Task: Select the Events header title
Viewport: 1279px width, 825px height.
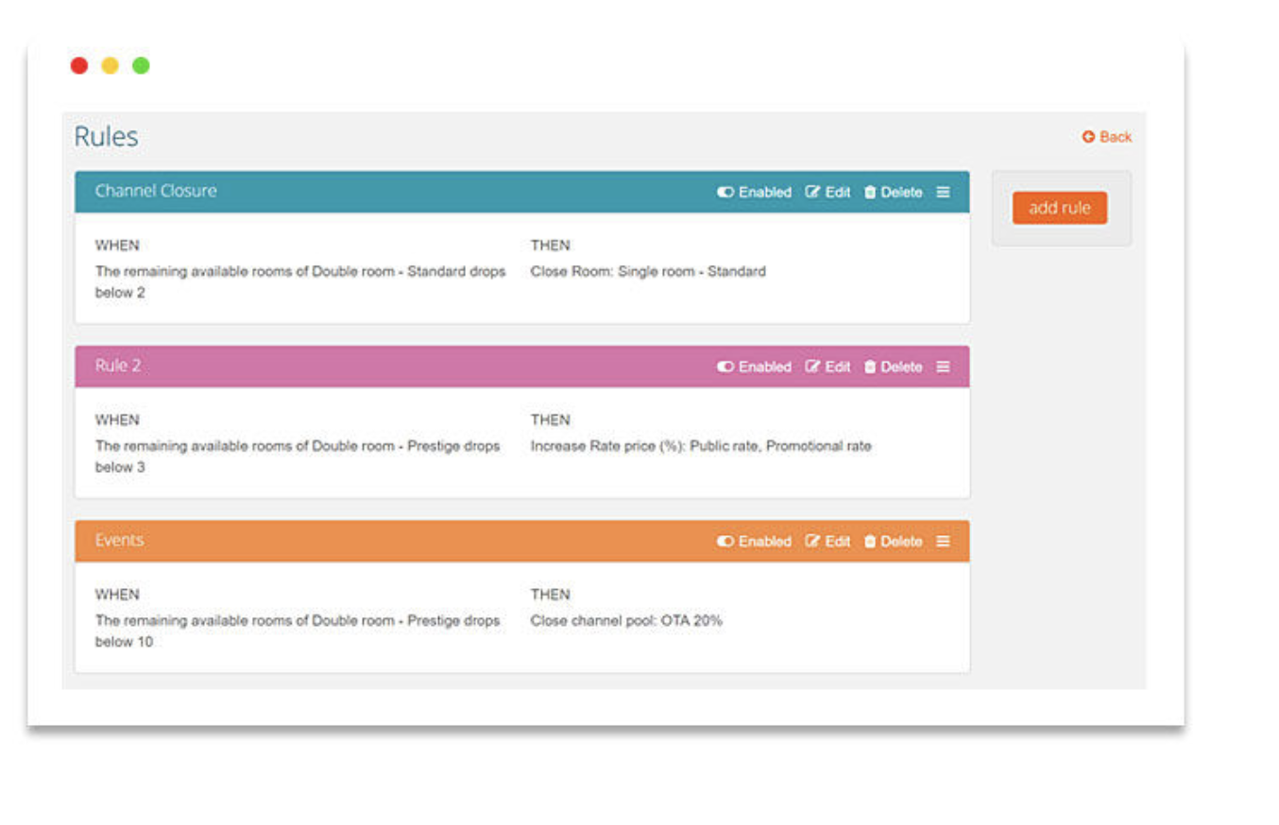Action: (x=120, y=540)
